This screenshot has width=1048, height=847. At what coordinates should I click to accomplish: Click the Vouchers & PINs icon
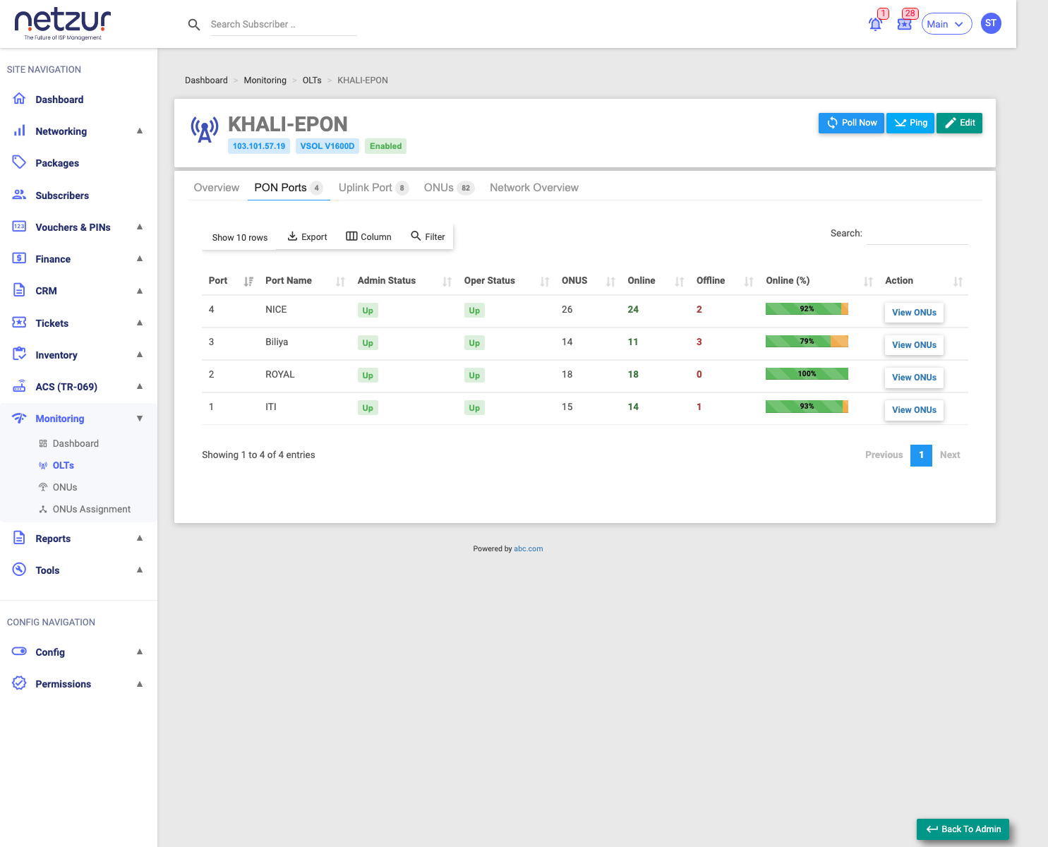pos(20,227)
